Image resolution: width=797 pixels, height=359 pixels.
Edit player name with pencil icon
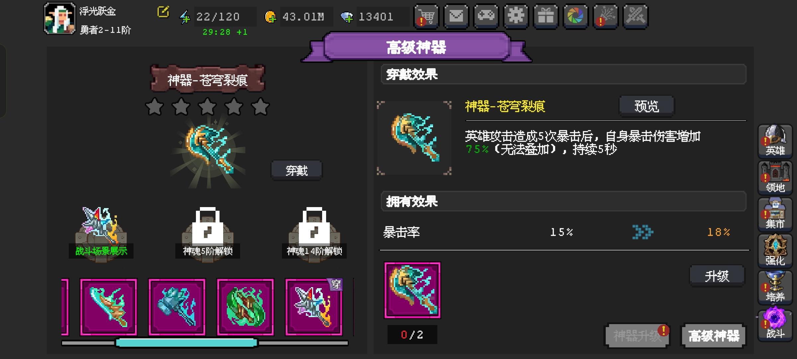[163, 12]
